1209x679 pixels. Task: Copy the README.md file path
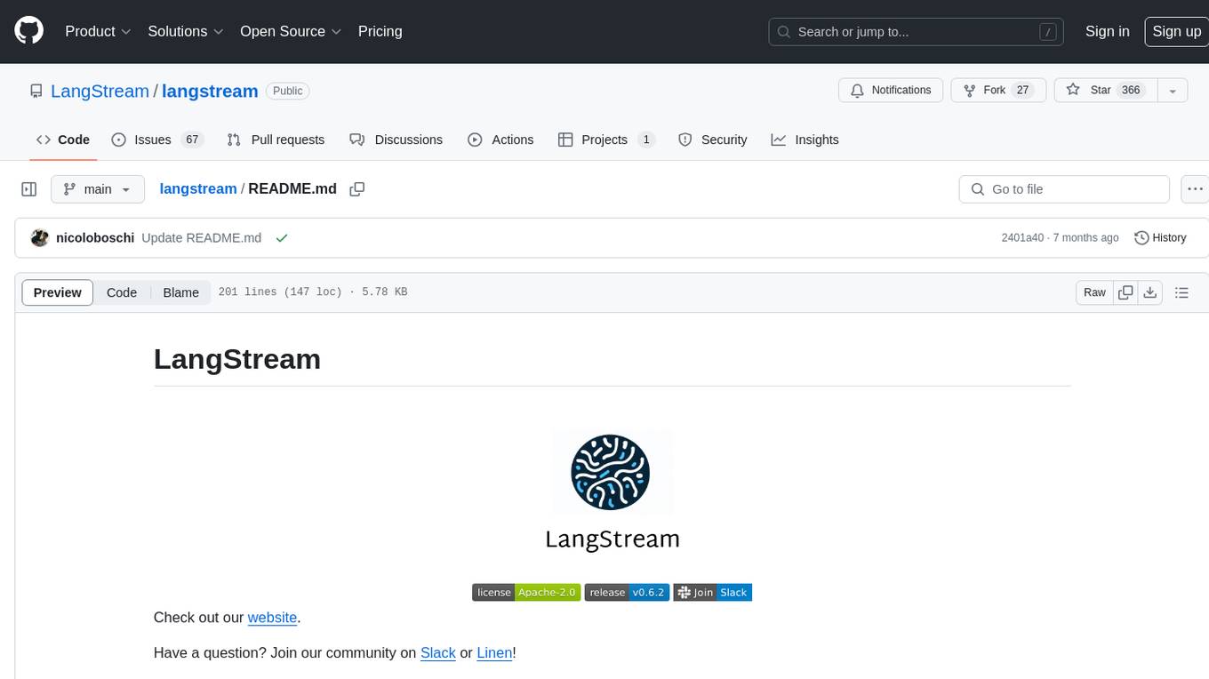[357, 189]
